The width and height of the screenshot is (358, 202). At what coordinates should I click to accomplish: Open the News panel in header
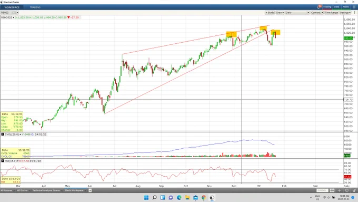click(x=346, y=7)
